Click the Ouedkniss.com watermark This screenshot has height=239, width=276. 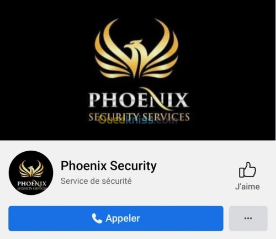click(138, 120)
